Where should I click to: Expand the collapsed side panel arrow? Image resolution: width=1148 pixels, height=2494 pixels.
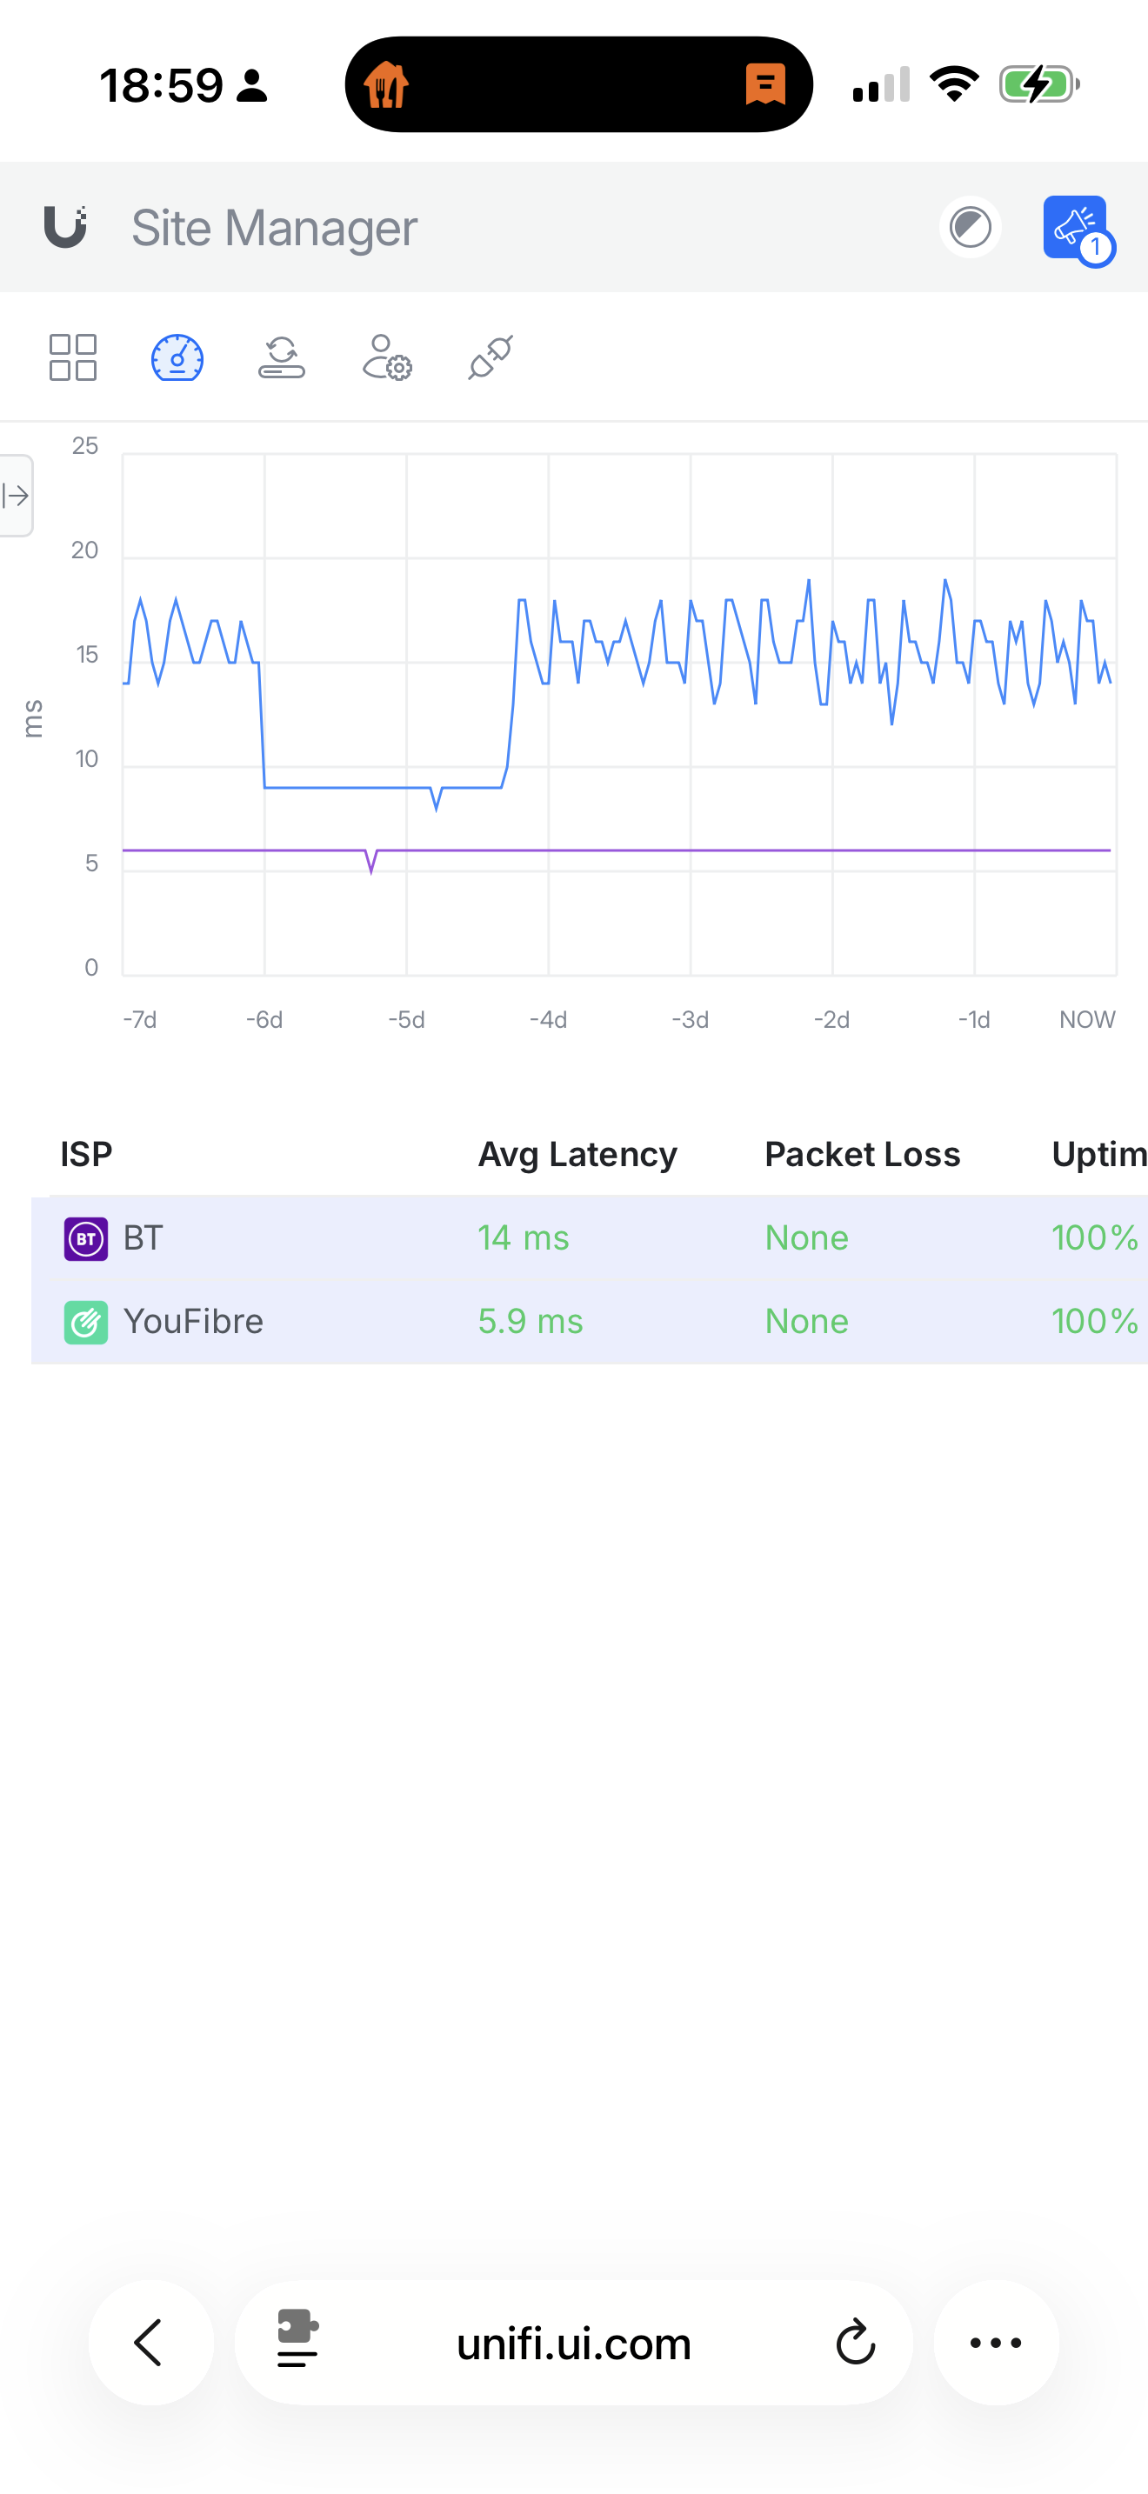point(16,496)
